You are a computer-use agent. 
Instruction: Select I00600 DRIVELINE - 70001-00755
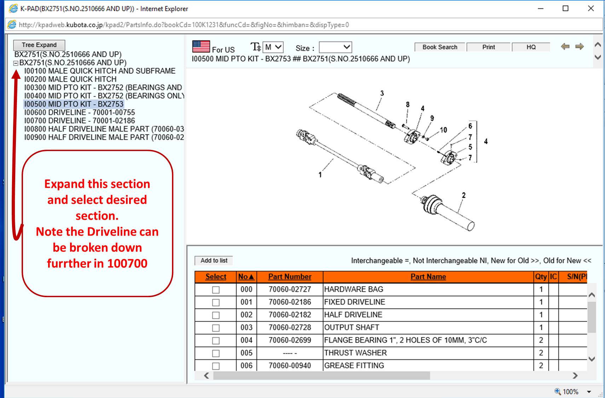pyautogui.click(x=80, y=113)
